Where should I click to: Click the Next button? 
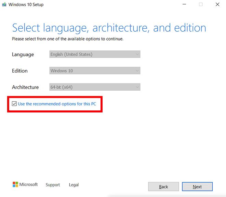(197, 186)
